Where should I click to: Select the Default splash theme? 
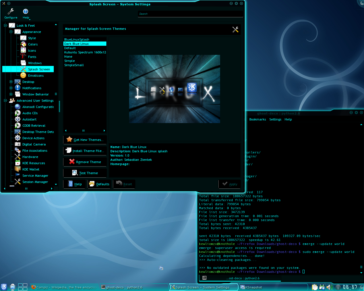[x=85, y=48]
